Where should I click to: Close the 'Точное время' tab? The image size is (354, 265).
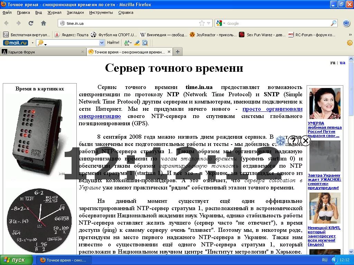pyautogui.click(x=169, y=52)
